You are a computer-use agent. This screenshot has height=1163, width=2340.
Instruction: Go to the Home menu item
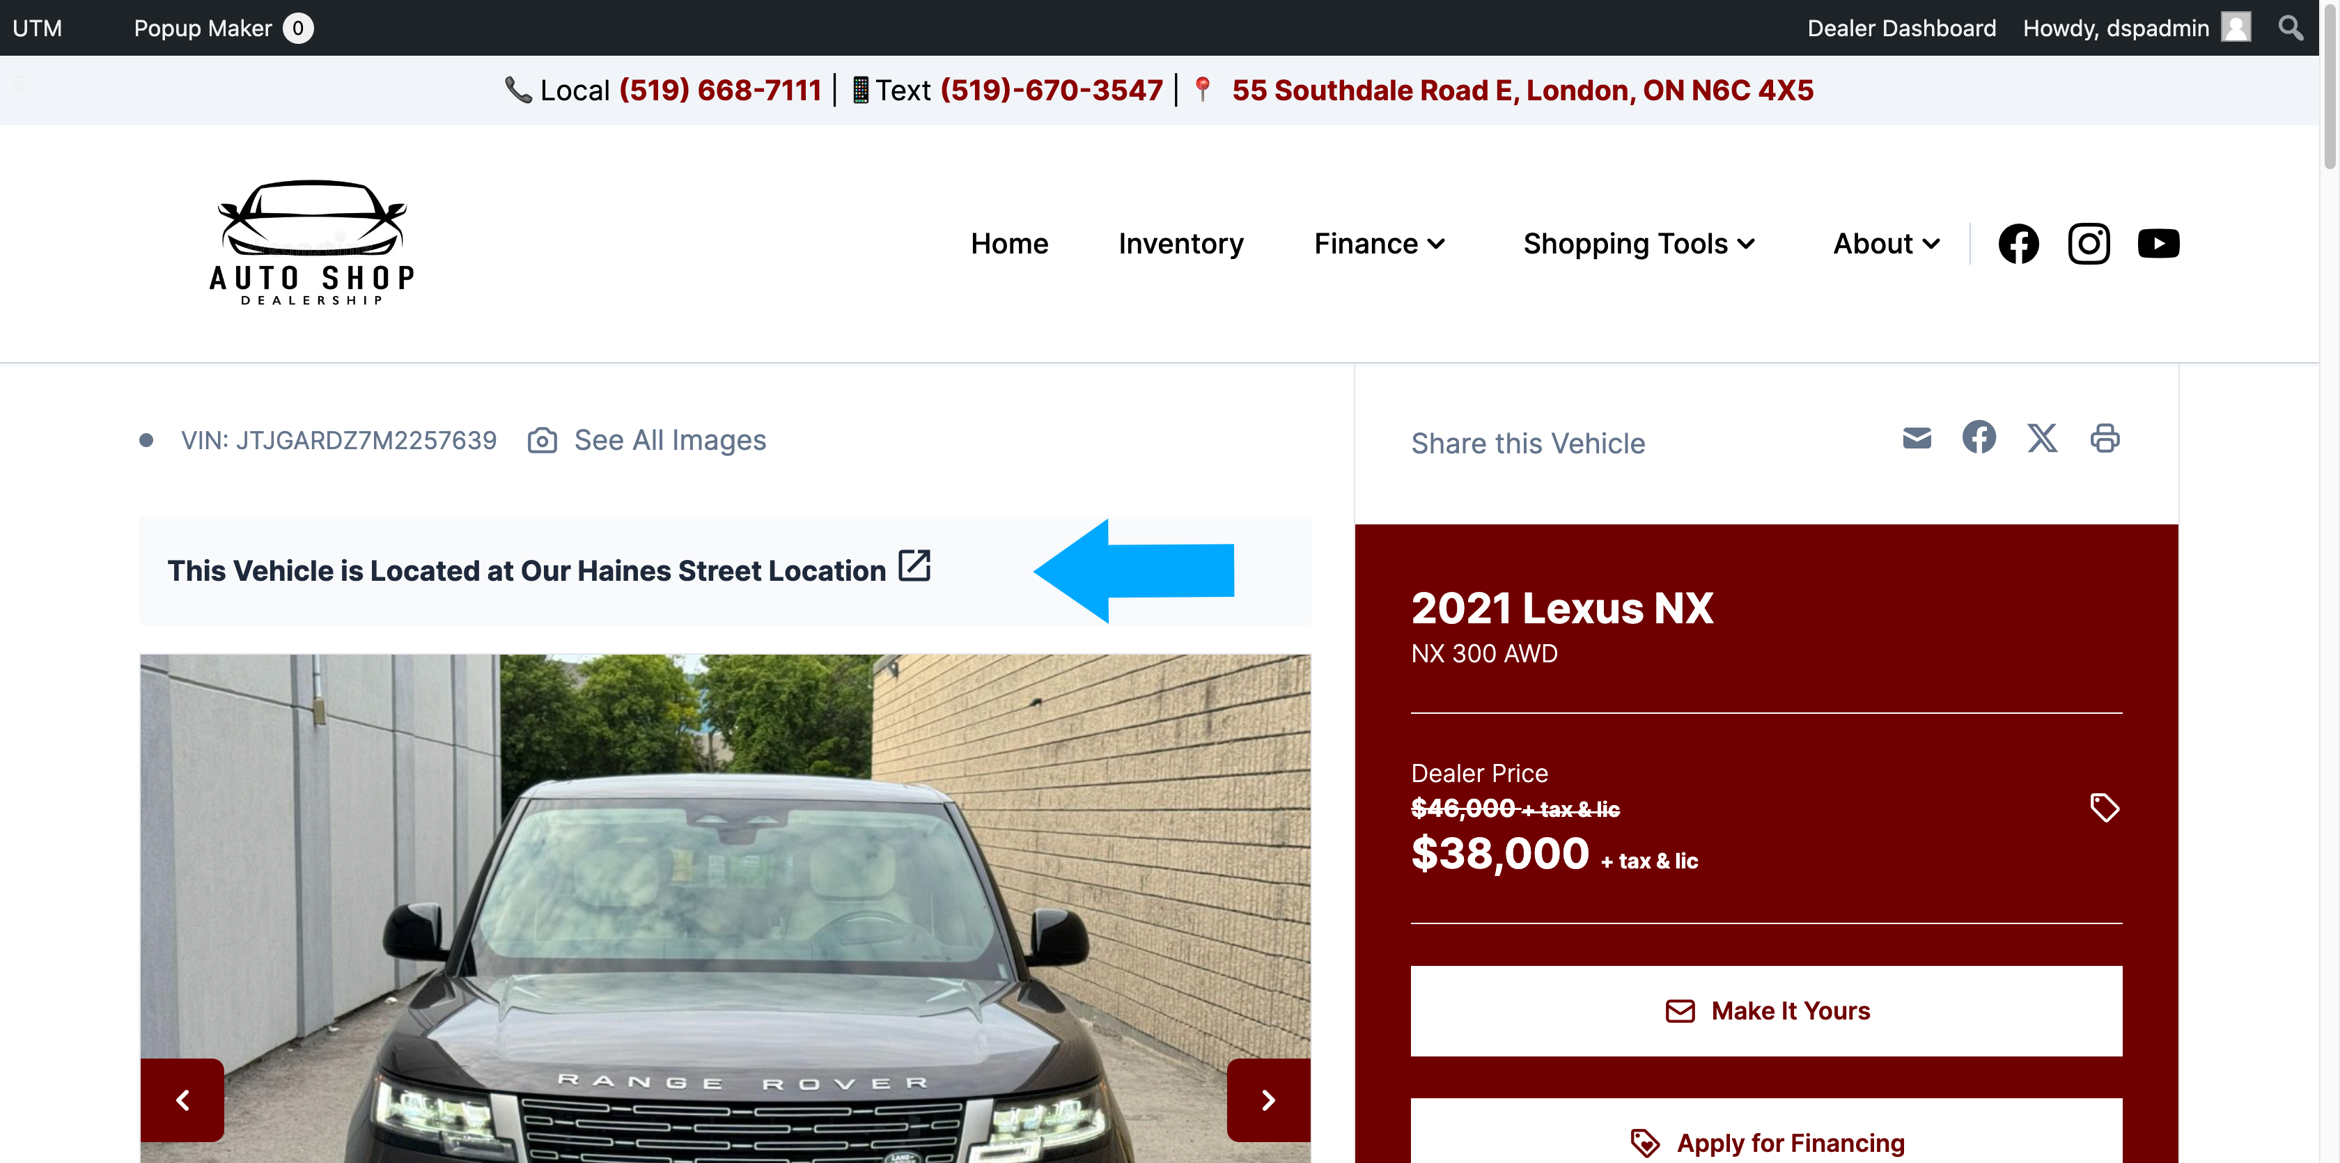coord(1009,244)
